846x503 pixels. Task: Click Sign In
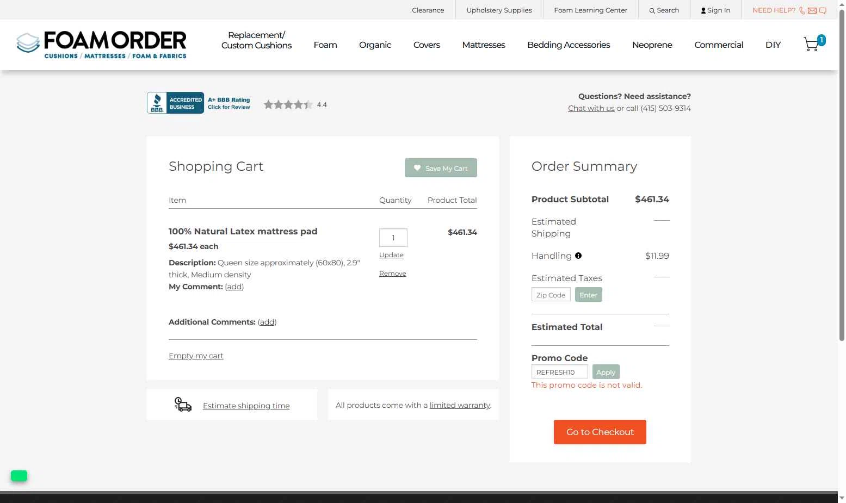click(x=715, y=10)
